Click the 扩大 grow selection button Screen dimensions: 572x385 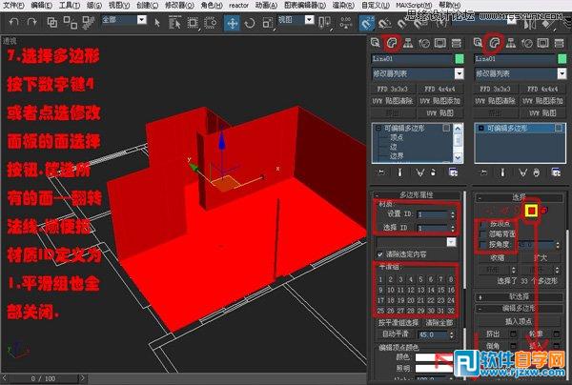(x=541, y=257)
